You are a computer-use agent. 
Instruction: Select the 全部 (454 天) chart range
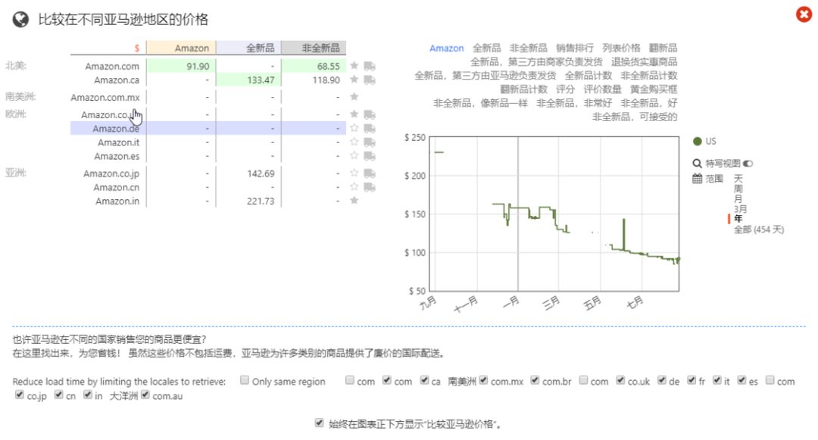coord(759,229)
